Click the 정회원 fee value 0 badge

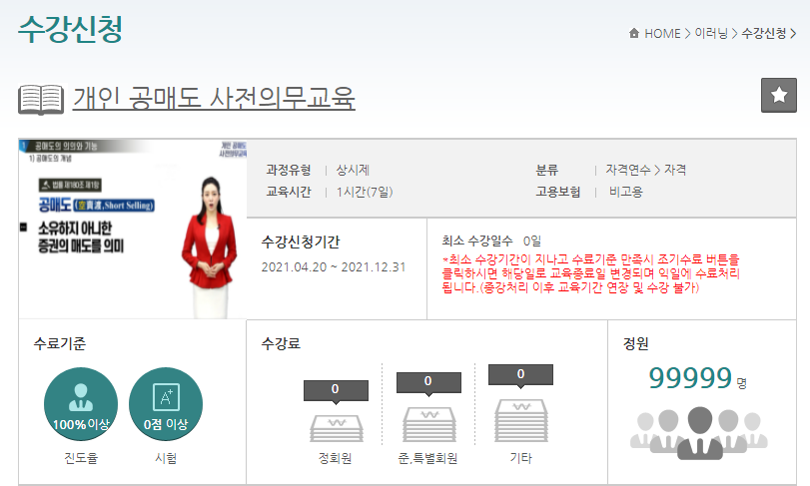point(336,390)
